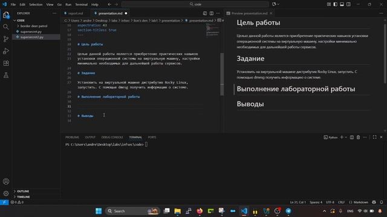
Task: Open the Explorer panel more actions ellipsis
Action: [x=54, y=13]
